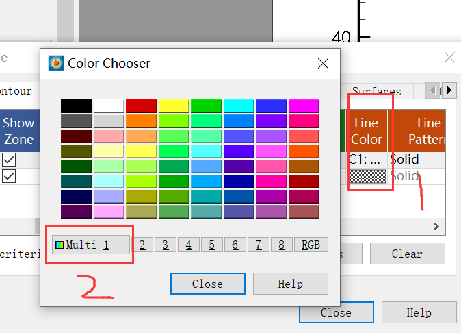This screenshot has height=333, width=461.
Task: Click the Multi 1 multi-color button
Action: [x=91, y=245]
